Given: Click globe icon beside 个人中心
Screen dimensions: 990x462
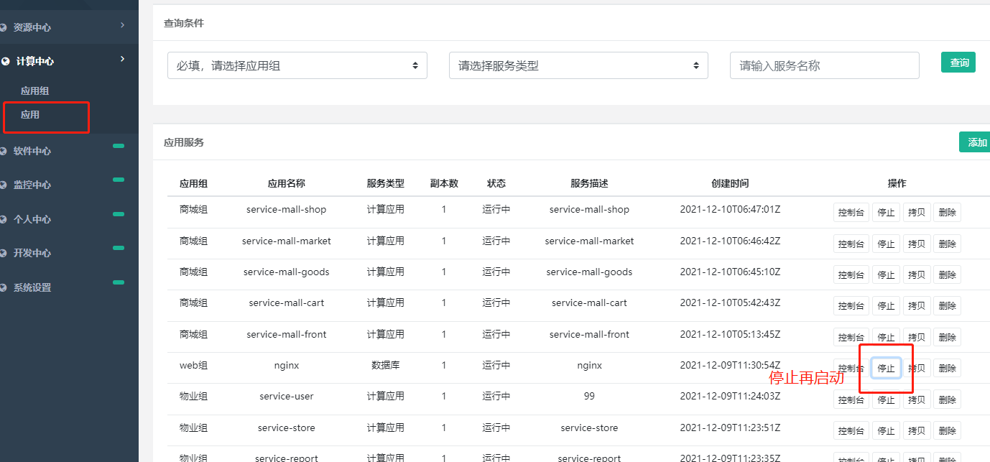Looking at the screenshot, I should click(4, 219).
